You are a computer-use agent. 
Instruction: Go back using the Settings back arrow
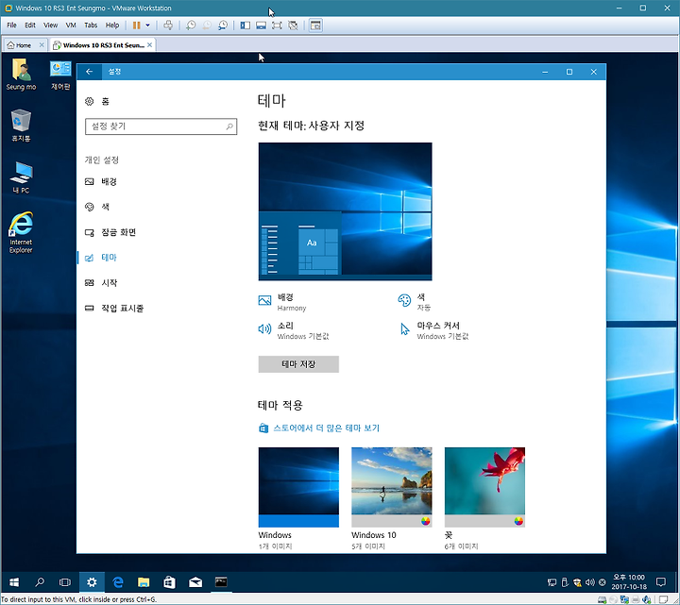[90, 72]
